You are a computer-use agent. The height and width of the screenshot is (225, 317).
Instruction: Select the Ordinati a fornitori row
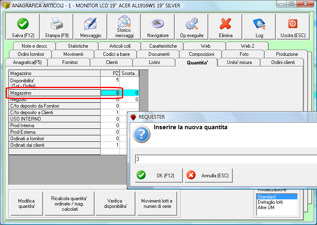pos(54,139)
